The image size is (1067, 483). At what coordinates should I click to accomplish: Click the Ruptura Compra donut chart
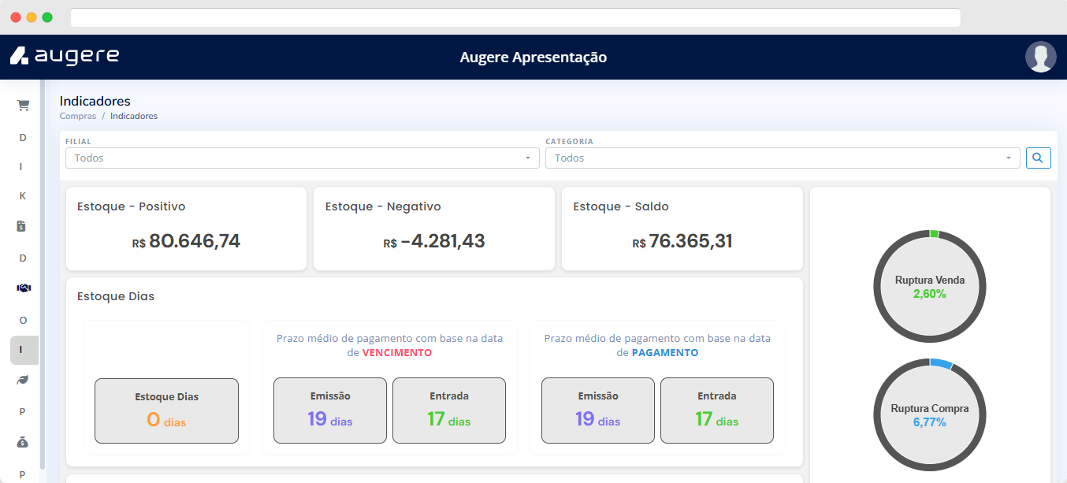[929, 414]
